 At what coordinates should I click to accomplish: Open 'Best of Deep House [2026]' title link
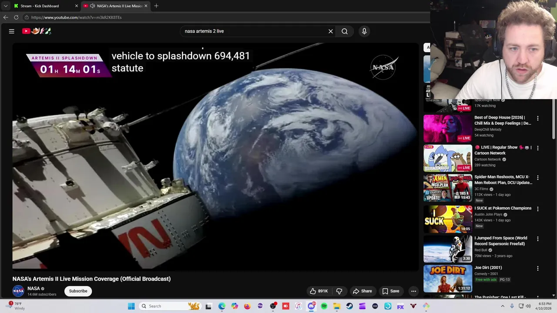(503, 120)
